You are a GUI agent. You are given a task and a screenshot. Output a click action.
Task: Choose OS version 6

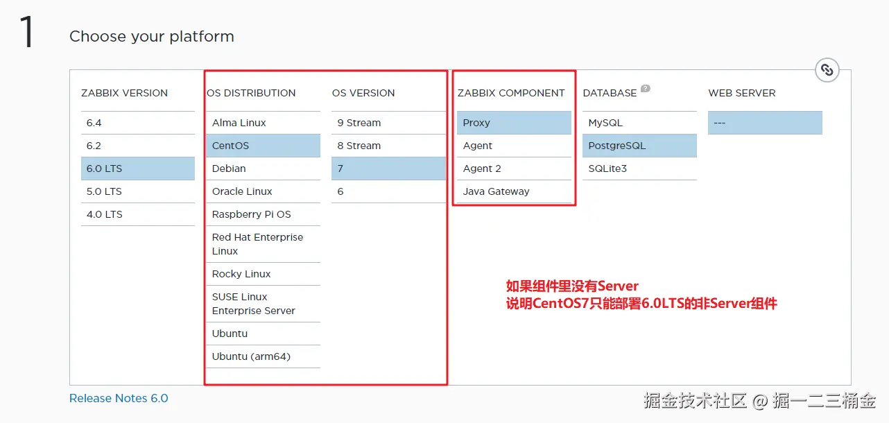click(389, 191)
